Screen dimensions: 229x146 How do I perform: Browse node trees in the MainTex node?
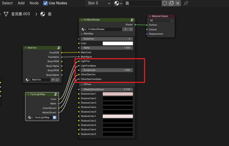[x=28, y=80]
